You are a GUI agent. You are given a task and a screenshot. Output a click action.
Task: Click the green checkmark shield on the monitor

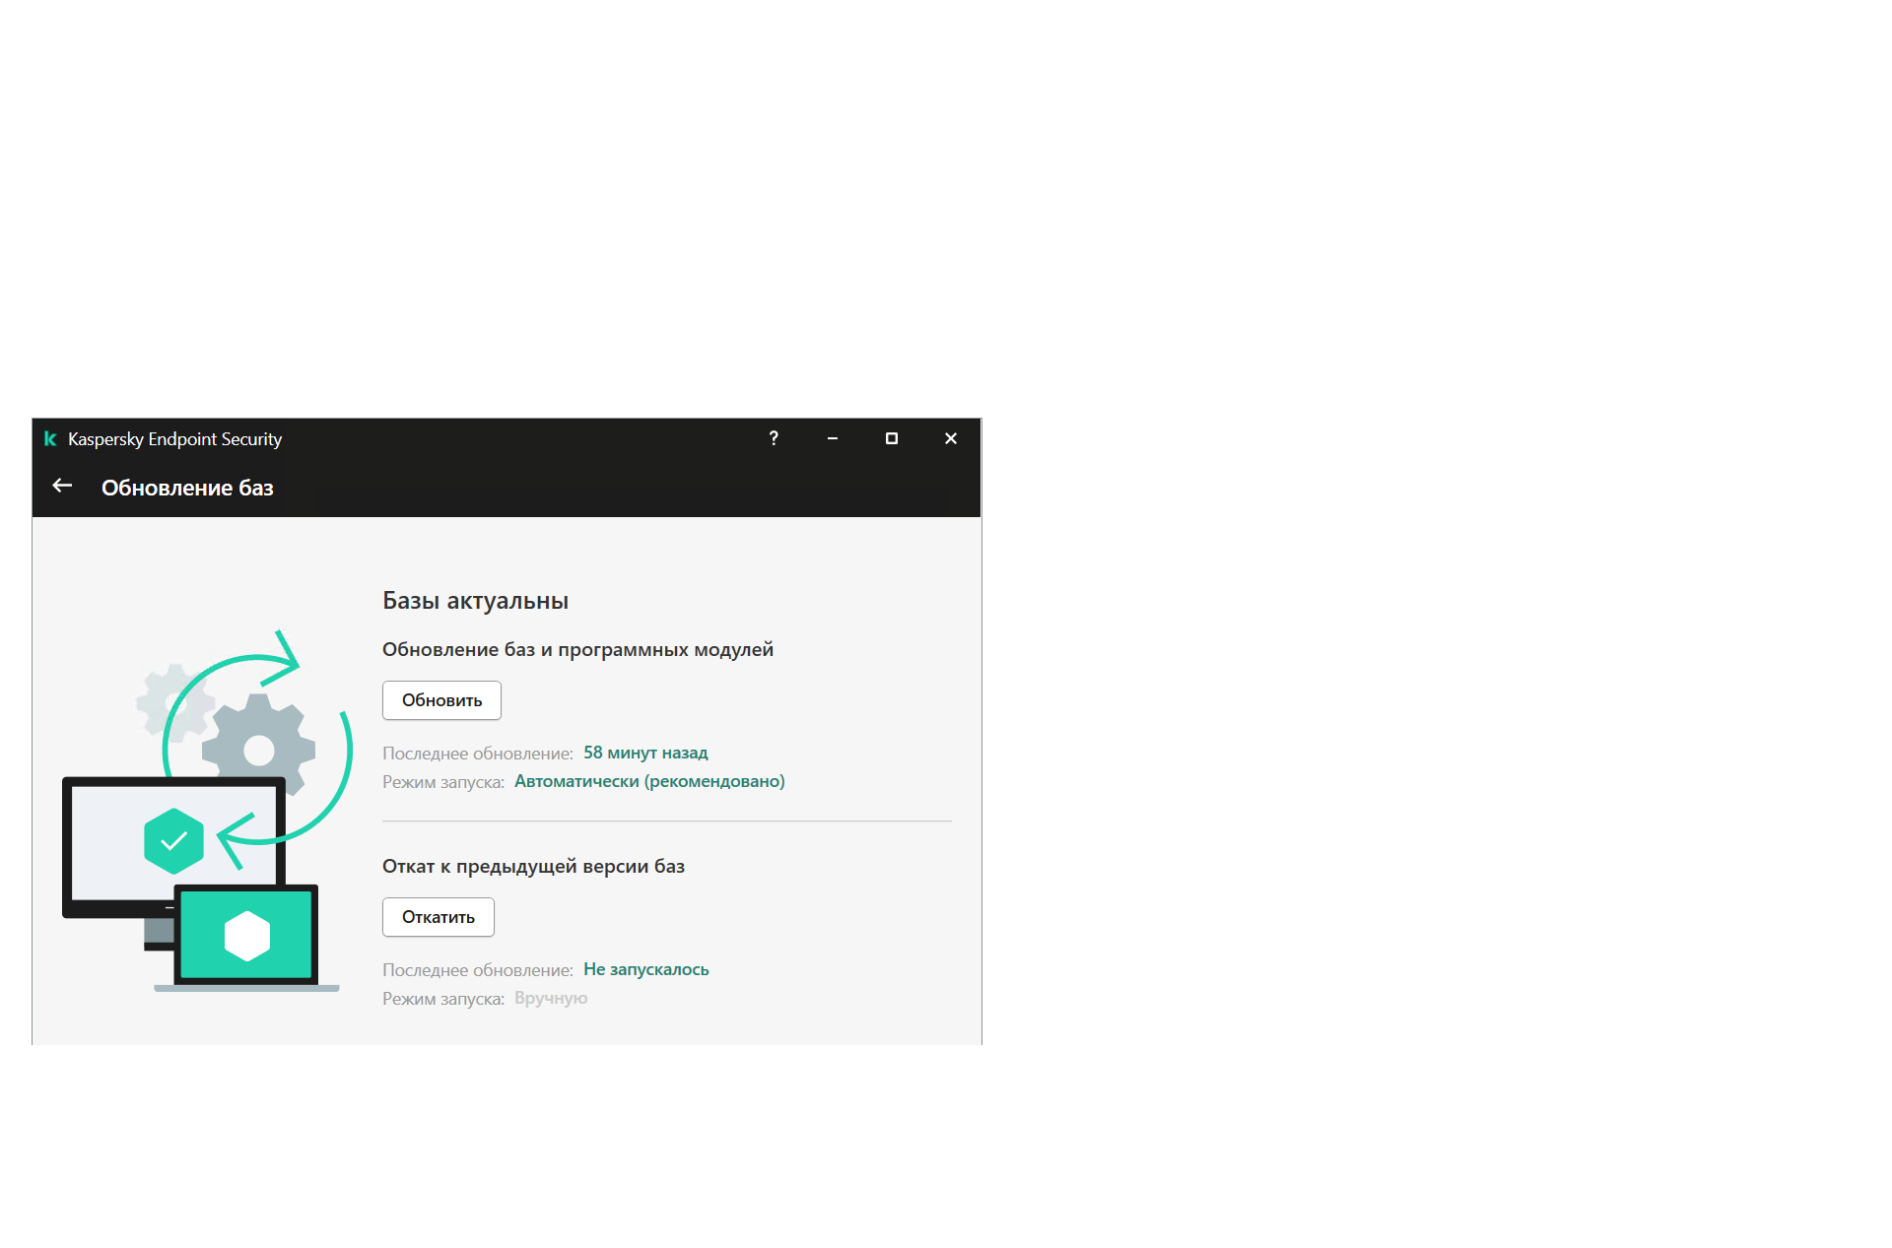[173, 841]
